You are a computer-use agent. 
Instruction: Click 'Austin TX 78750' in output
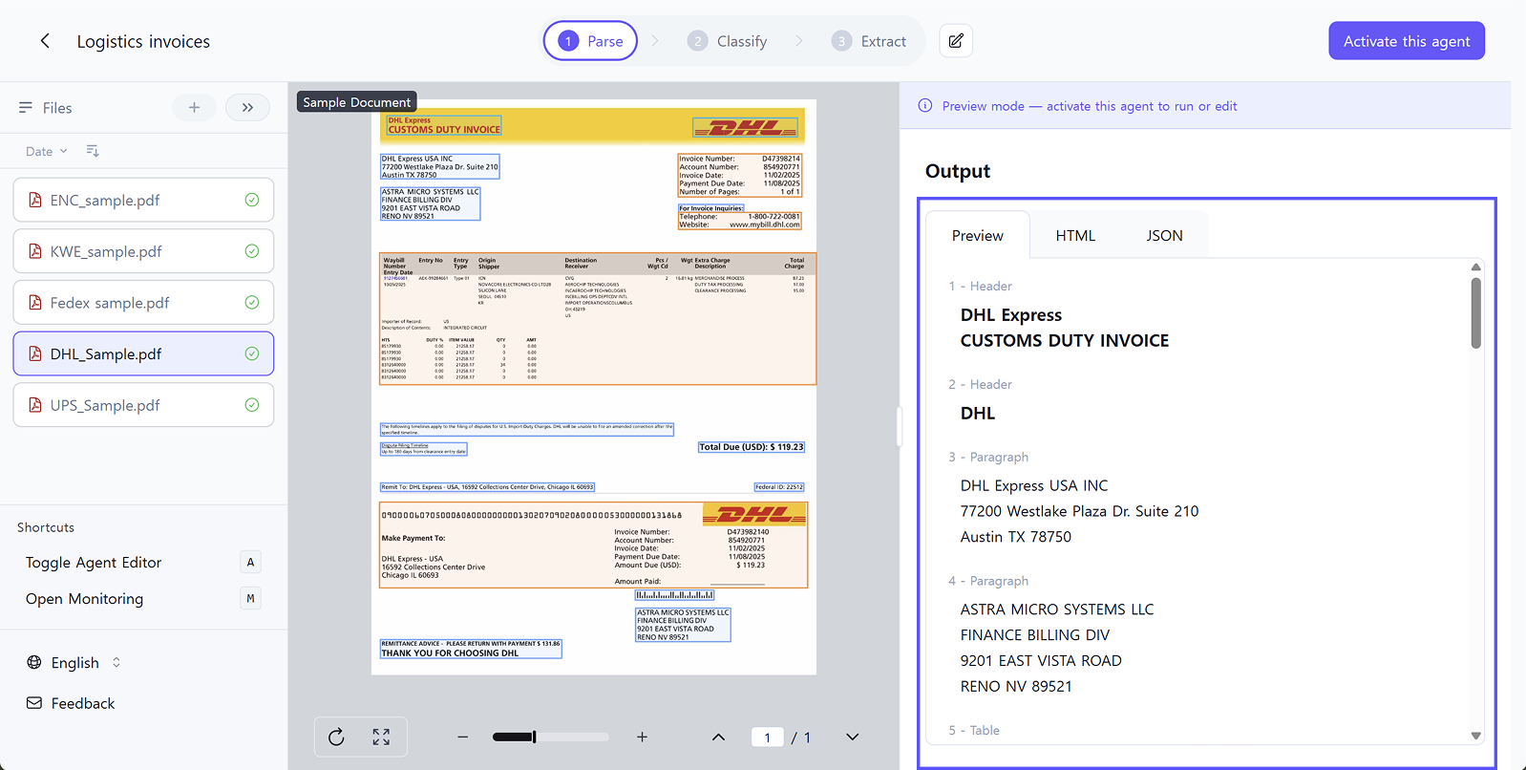(x=1016, y=537)
